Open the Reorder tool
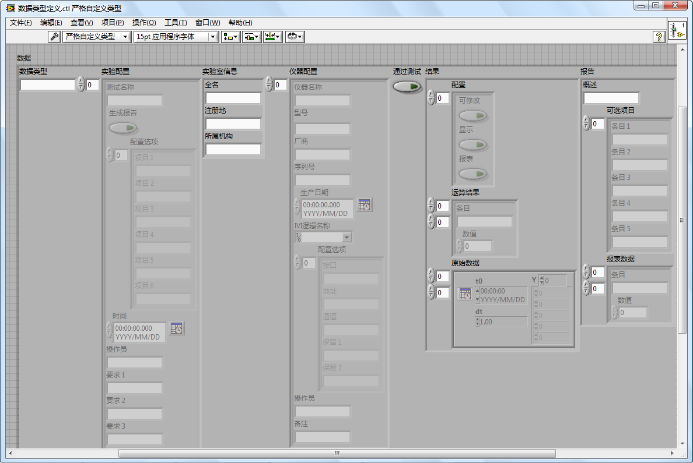Viewport: 693px width, 463px height. [295, 37]
